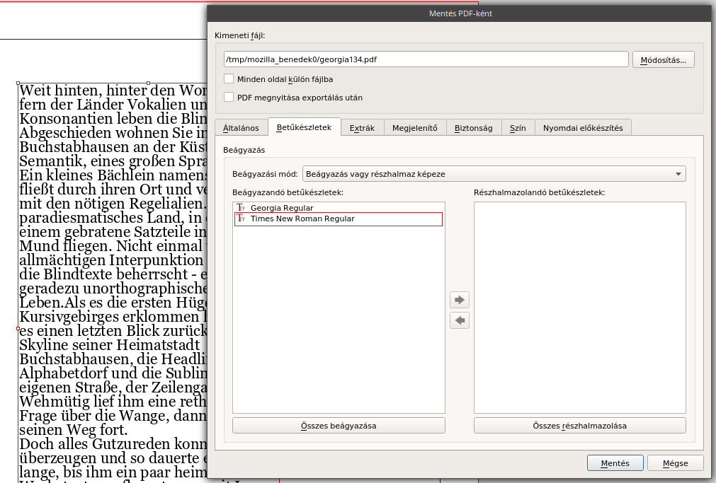The height and width of the screenshot is (483, 716).
Task: Open the Extrák tab
Action: [x=362, y=128]
